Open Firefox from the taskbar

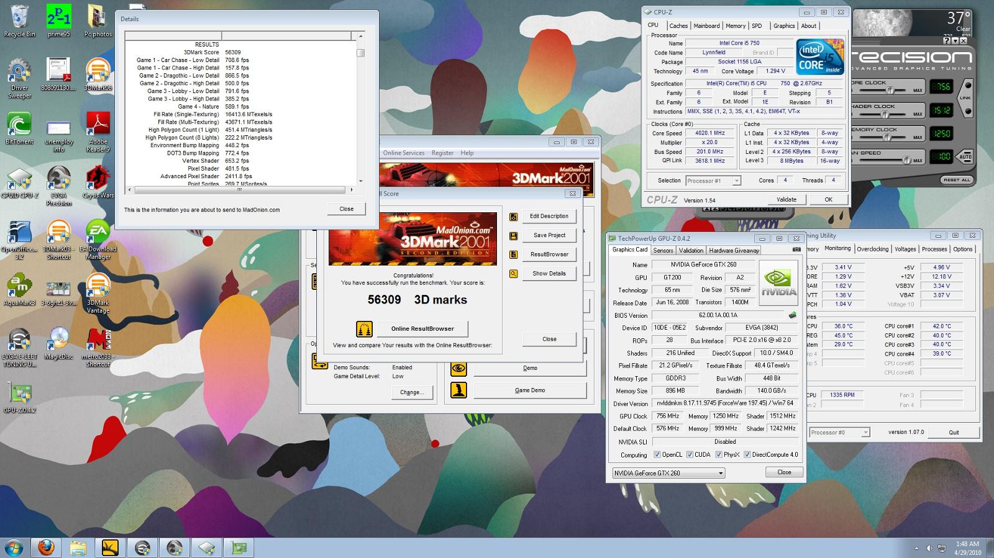click(46, 547)
